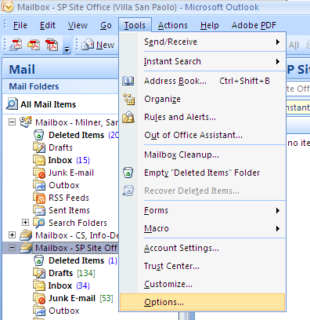Click the Organize icon in Tools menu
The width and height of the screenshot is (310, 320).
tap(128, 99)
